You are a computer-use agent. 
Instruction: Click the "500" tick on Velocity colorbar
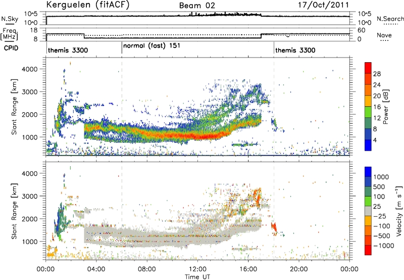coord(379,187)
